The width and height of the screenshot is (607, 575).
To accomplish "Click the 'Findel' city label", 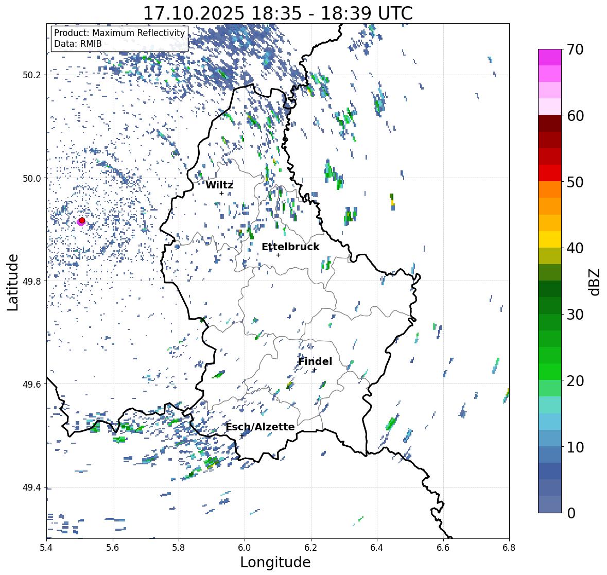I will point(315,361).
